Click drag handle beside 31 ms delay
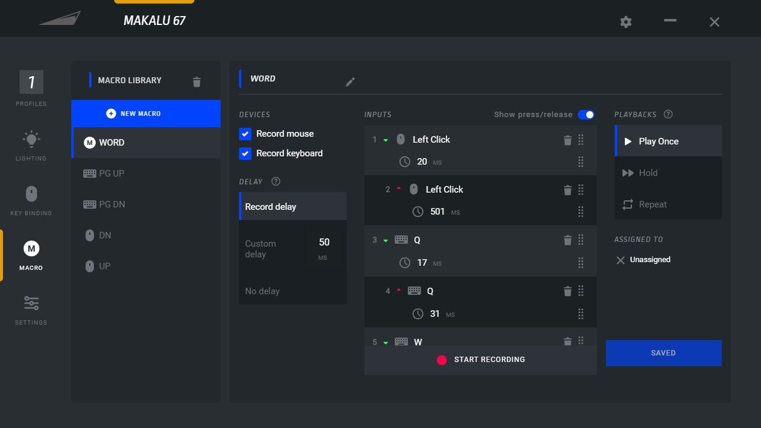Viewport: 761px width, 428px height. (x=581, y=313)
